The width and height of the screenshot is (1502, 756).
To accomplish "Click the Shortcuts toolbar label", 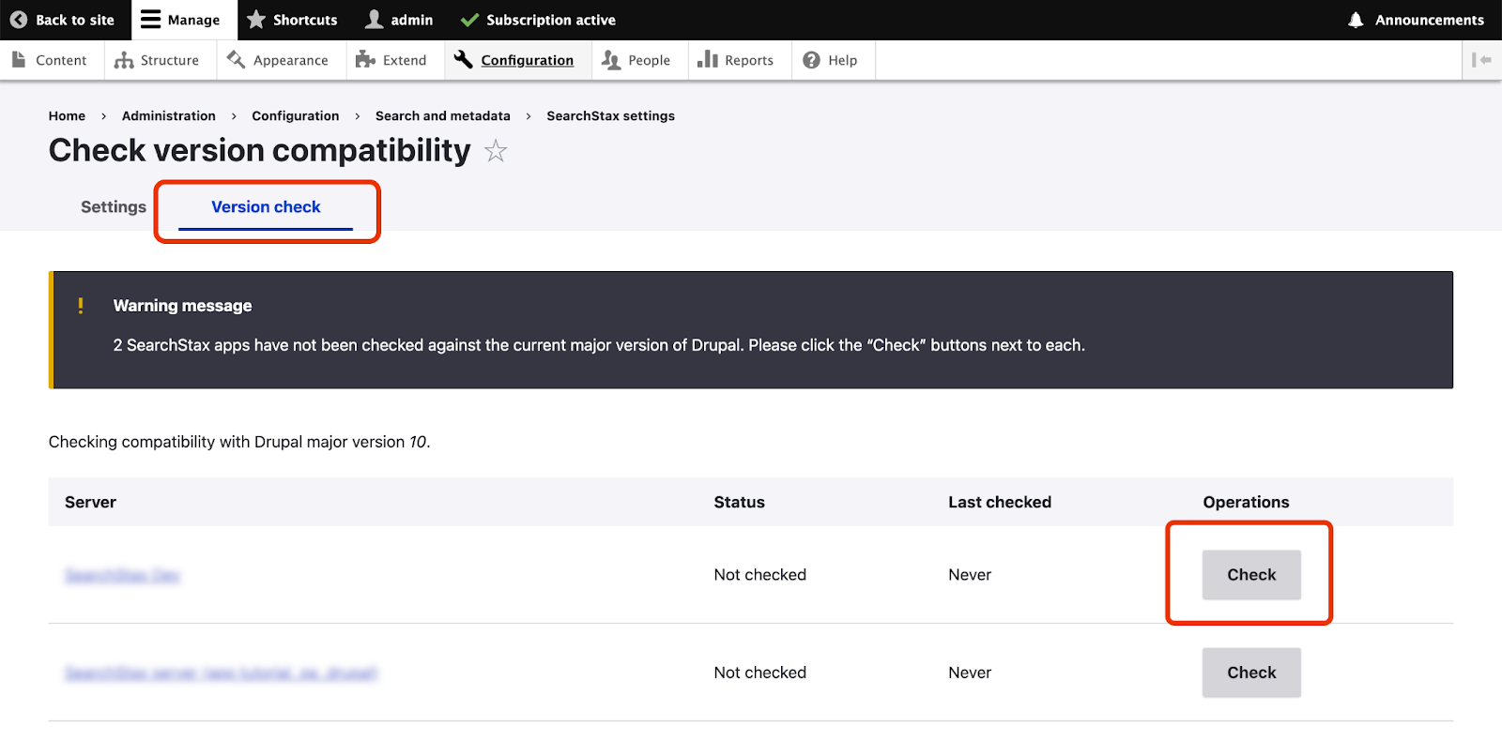I will click(x=305, y=20).
